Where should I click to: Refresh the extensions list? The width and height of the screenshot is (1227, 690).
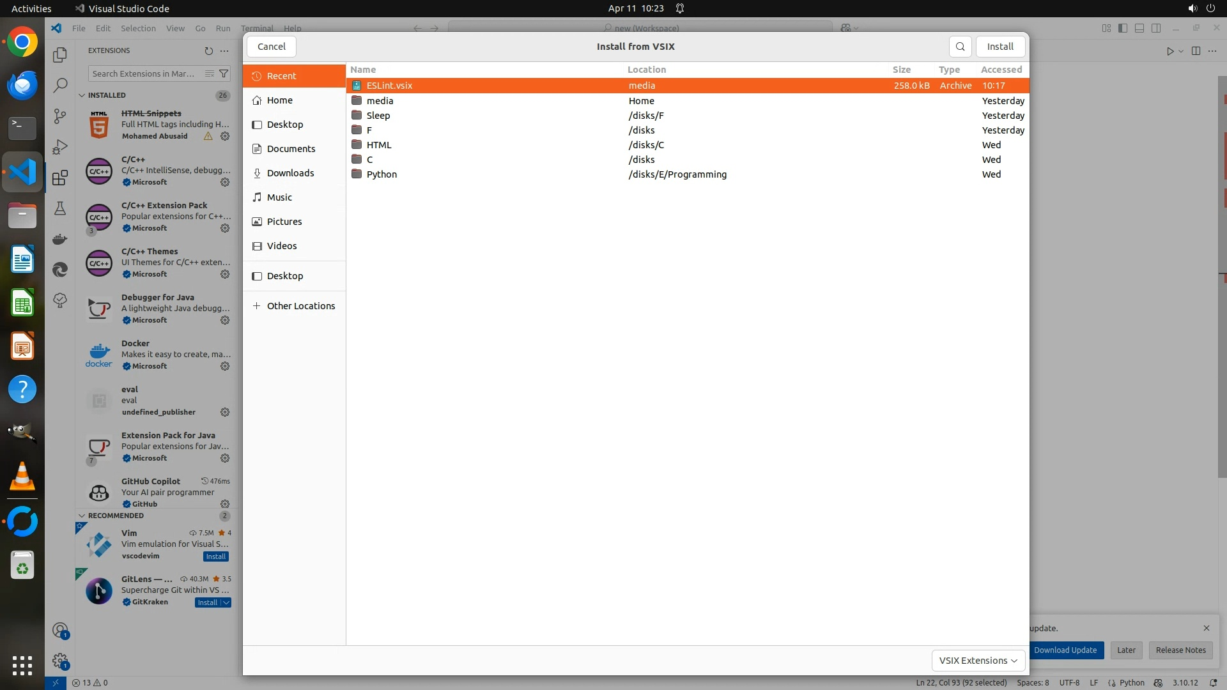pos(208,50)
